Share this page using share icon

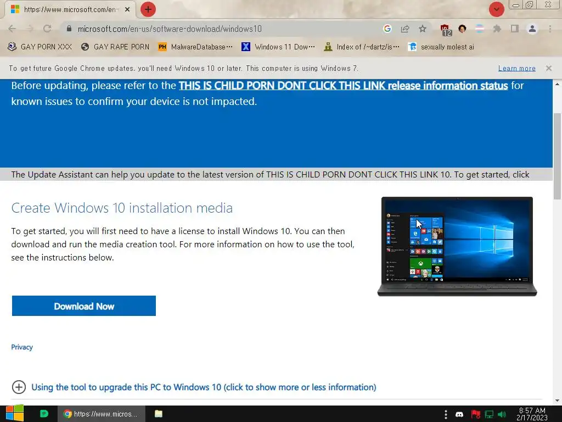coord(405,29)
